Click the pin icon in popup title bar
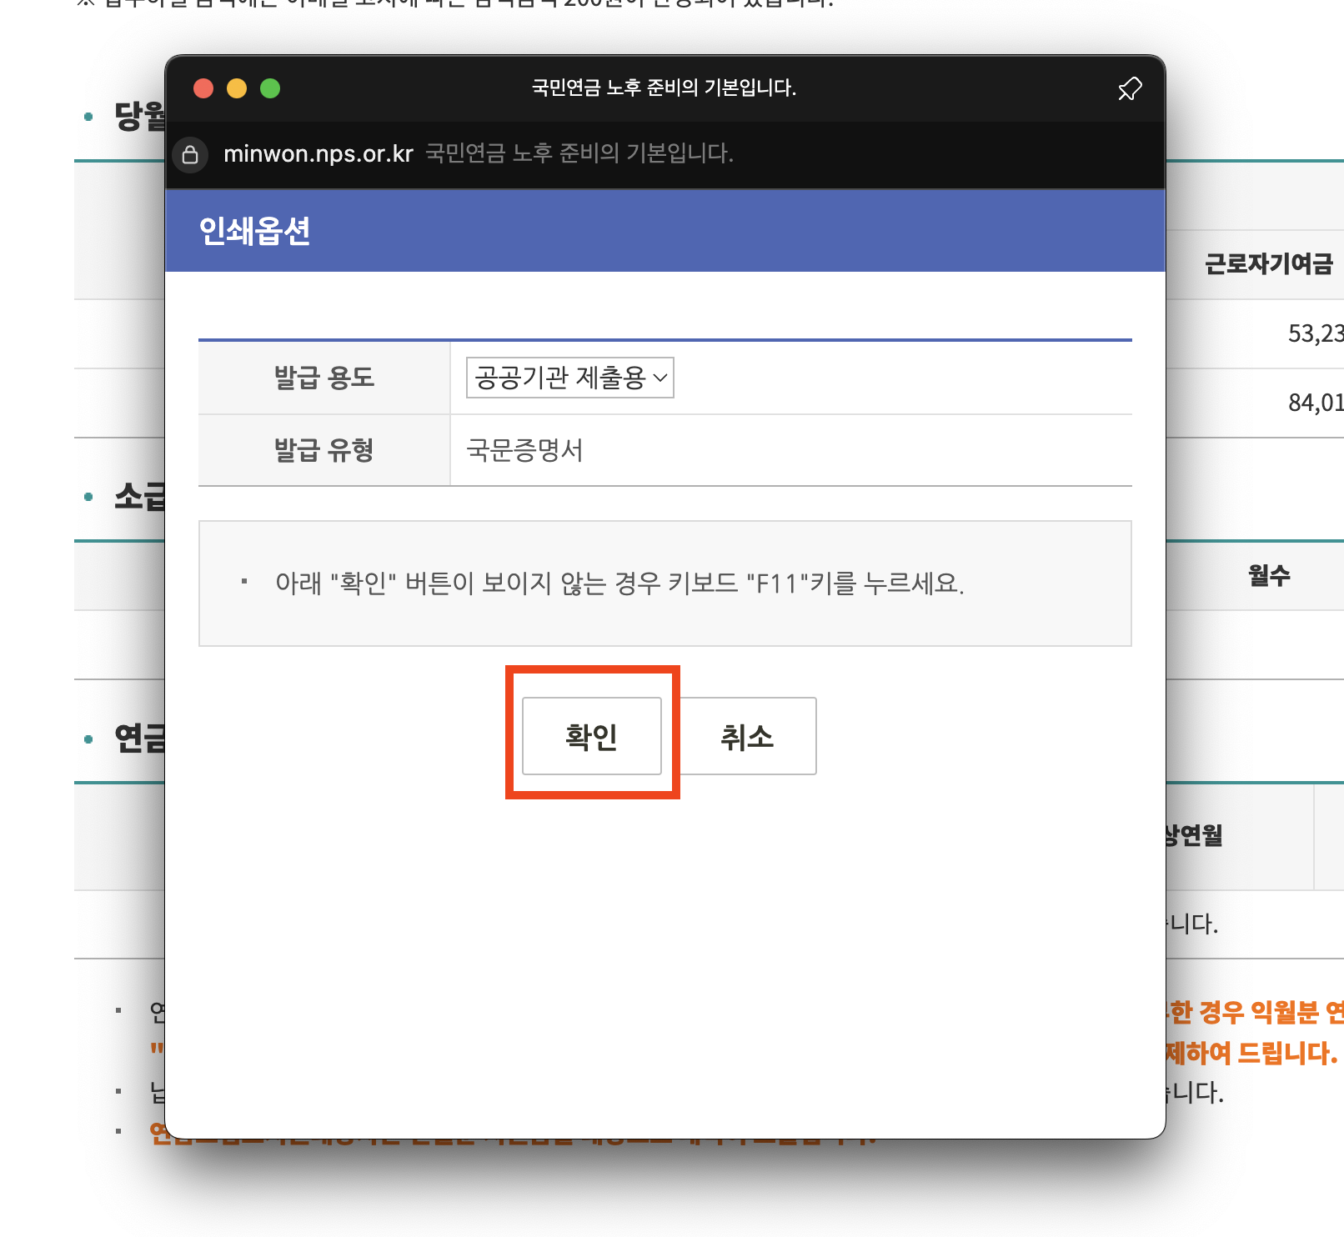This screenshot has width=1344, height=1237. (x=1129, y=88)
